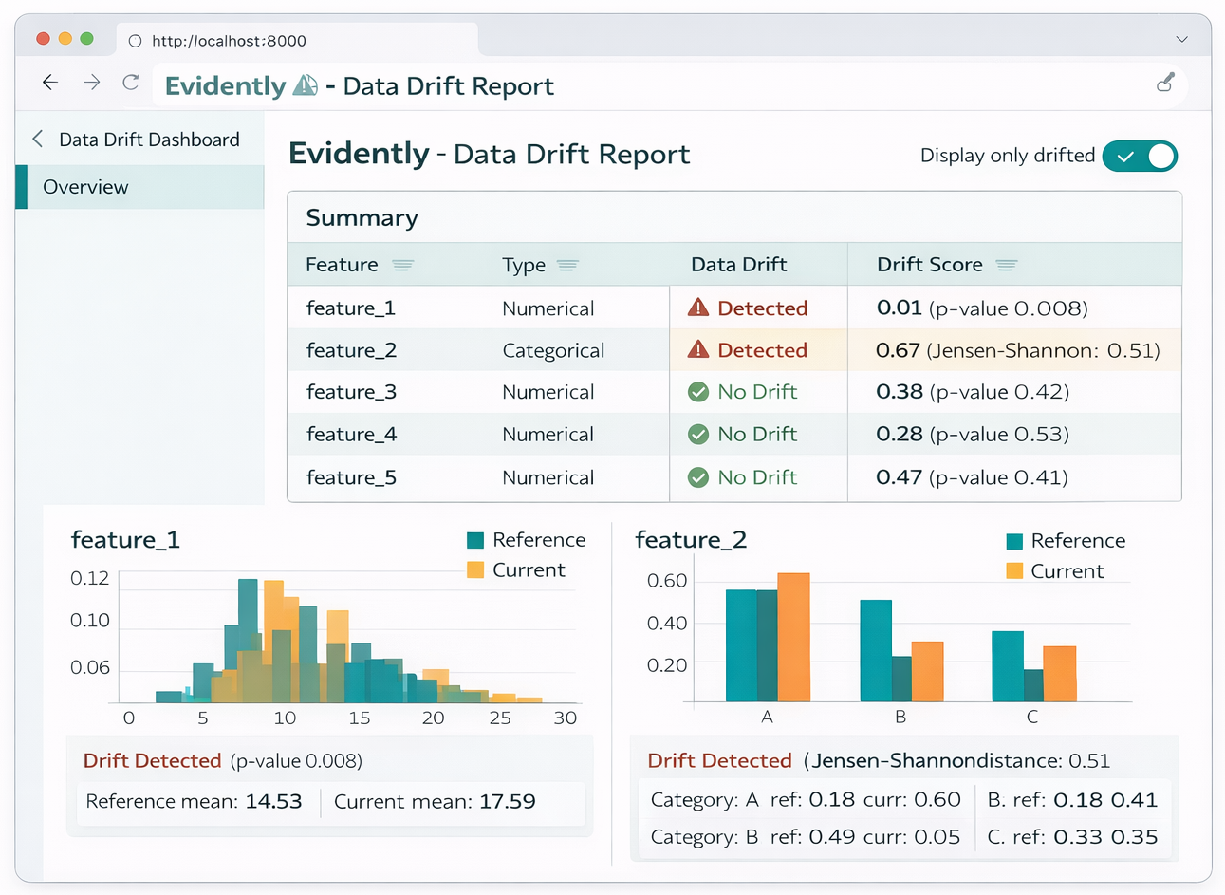Open the Feature column filter
Viewport: 1225px width, 895px height.
point(402,266)
